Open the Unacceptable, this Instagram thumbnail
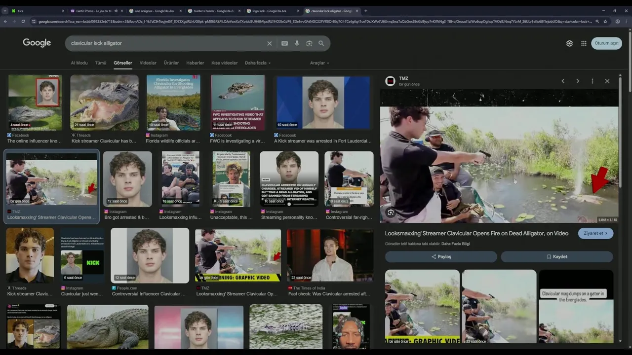The width and height of the screenshot is (632, 355). pos(231,179)
